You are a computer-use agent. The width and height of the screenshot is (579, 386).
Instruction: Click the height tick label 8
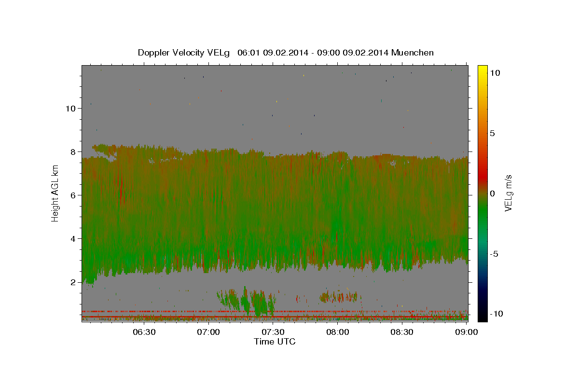(73, 152)
